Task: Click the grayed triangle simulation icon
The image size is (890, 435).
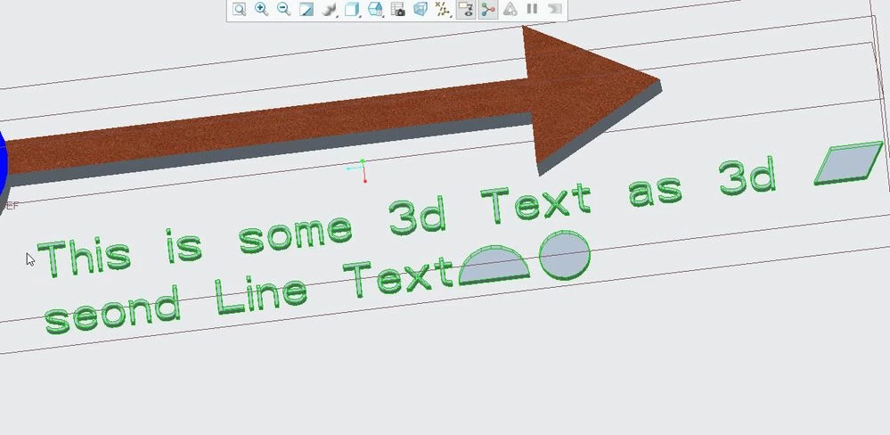Action: point(510,9)
